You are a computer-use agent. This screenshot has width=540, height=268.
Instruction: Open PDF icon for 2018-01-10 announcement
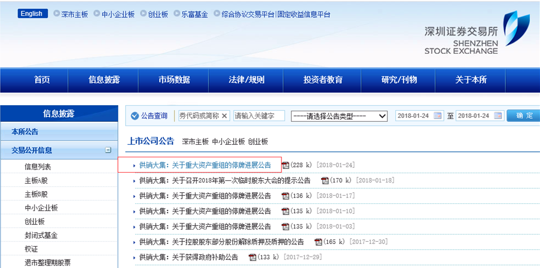click(x=286, y=211)
